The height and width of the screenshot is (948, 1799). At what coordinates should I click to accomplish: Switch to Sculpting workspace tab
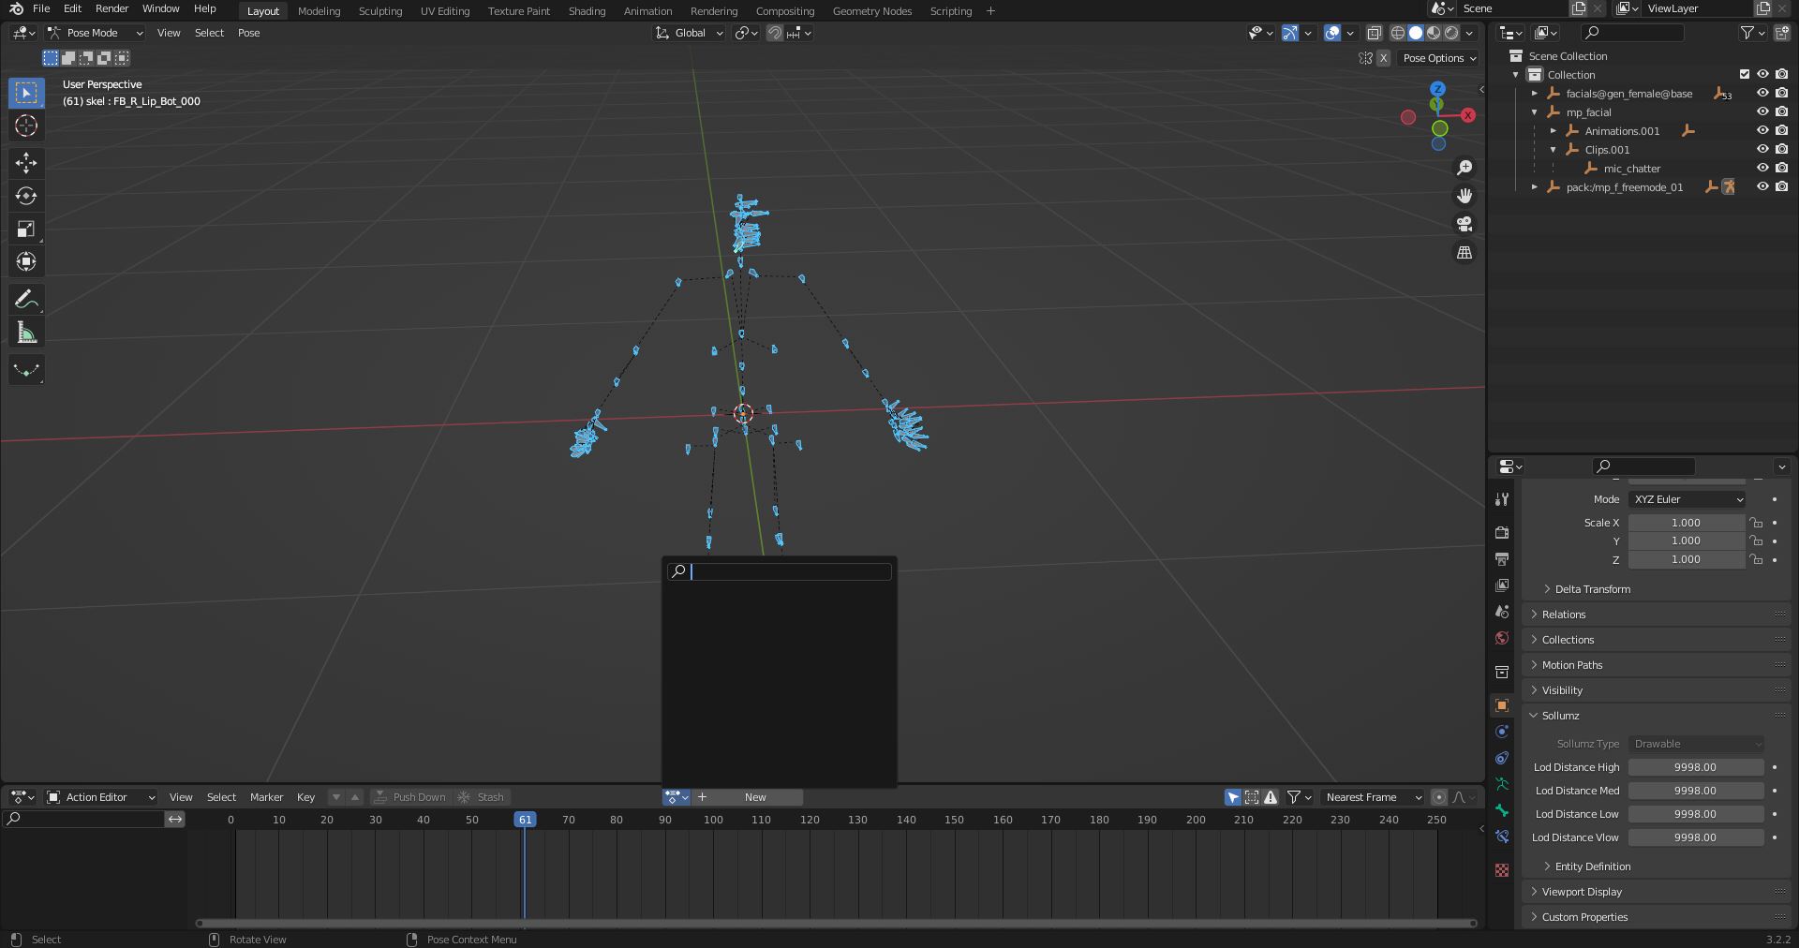click(x=380, y=11)
